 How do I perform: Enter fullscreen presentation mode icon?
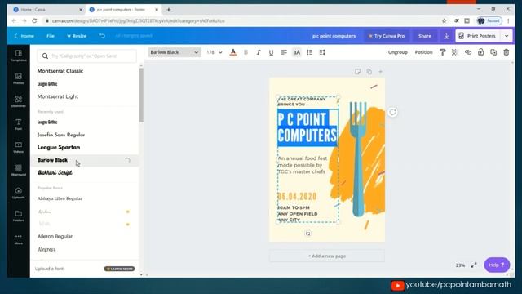coord(474,265)
